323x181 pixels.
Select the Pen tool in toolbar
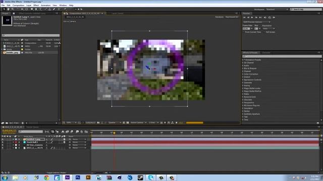click(x=36, y=9)
